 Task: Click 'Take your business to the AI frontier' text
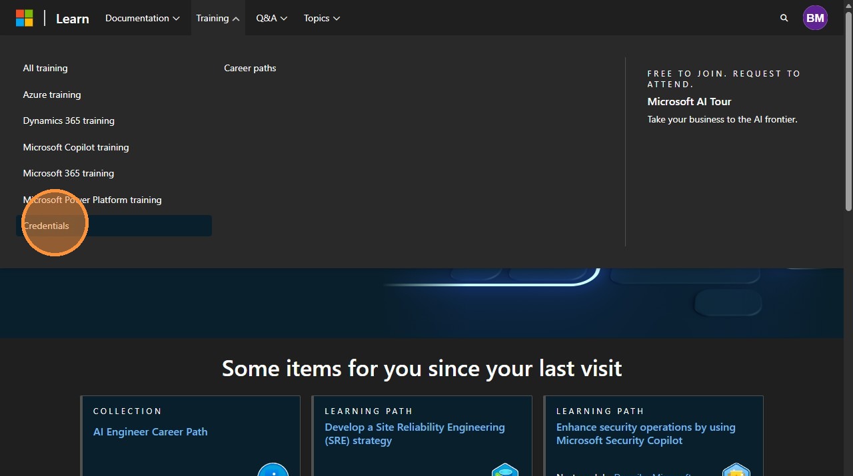point(722,120)
